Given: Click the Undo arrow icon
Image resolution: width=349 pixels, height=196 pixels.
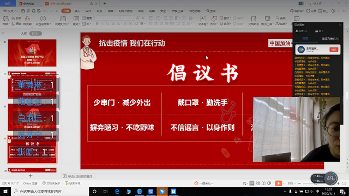Looking at the screenshot, I should click(x=45, y=11).
